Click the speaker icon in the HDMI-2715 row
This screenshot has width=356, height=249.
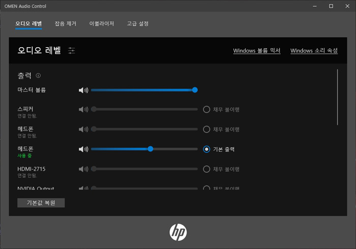click(x=83, y=169)
